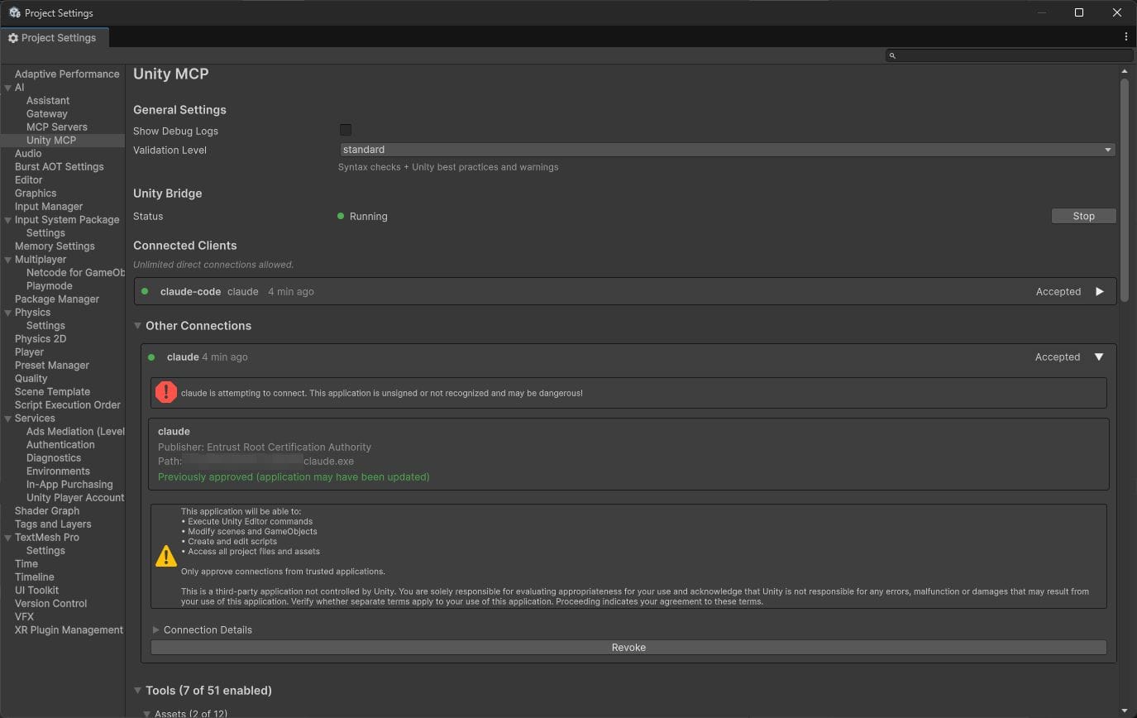Viewport: 1137px width, 718px height.
Task: Open Tags and Layers settings
Action: (x=53, y=524)
